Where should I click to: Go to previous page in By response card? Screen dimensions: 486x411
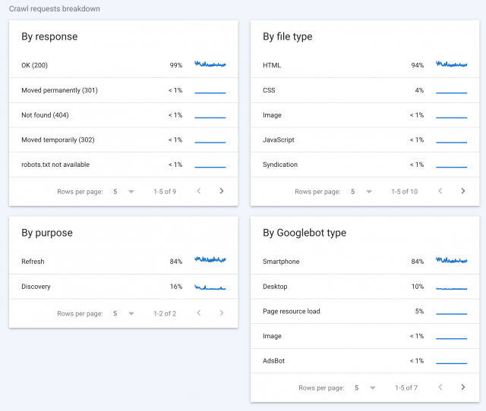coord(199,191)
